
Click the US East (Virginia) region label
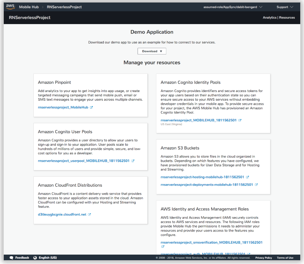click(171, 124)
